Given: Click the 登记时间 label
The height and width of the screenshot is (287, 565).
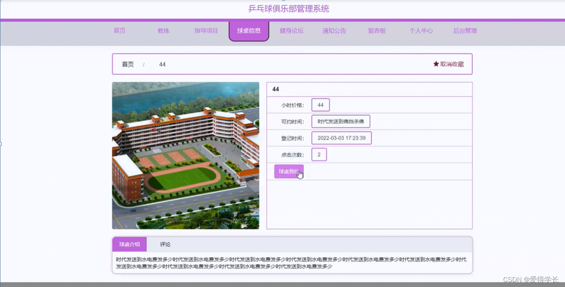Looking at the screenshot, I should (292, 138).
